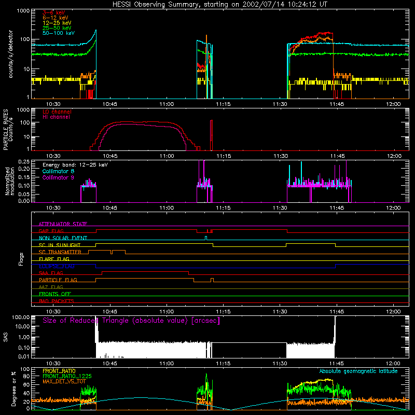Click the narrow particle-rate spike near 11:12

point(211,135)
